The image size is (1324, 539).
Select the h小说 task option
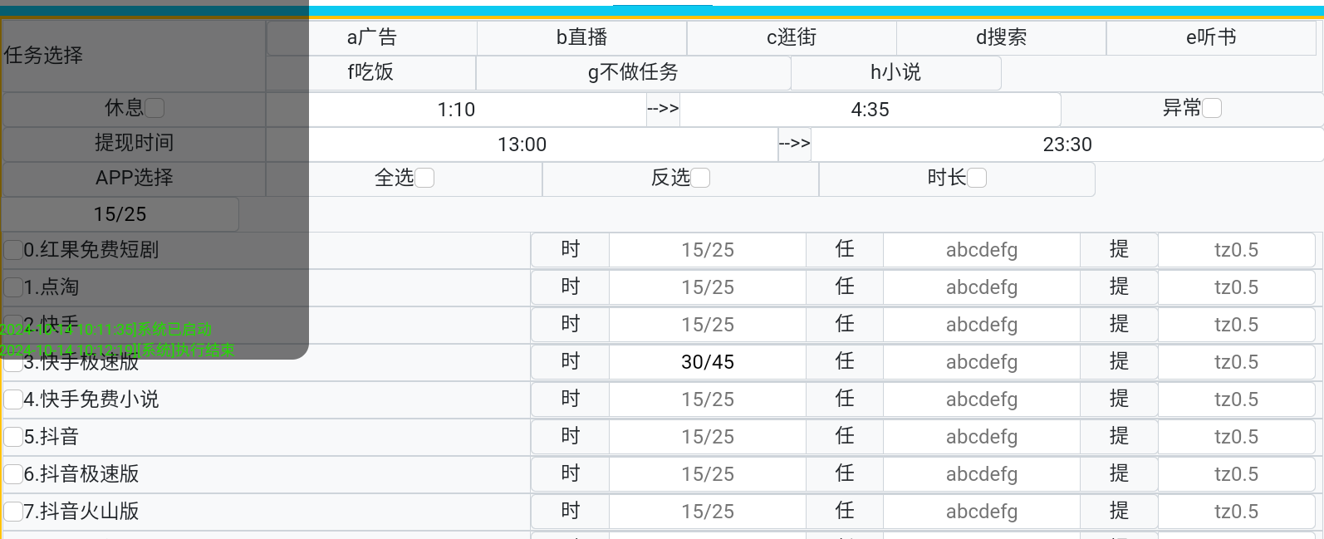[x=895, y=72]
